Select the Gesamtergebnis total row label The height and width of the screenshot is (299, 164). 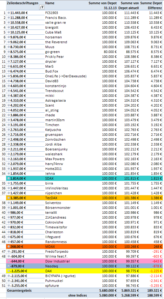19,290
